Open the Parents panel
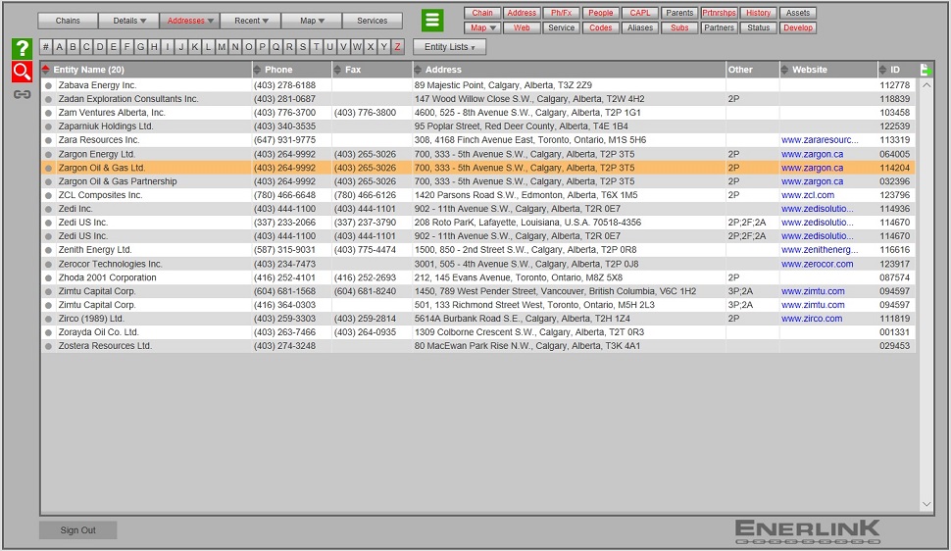 point(679,13)
